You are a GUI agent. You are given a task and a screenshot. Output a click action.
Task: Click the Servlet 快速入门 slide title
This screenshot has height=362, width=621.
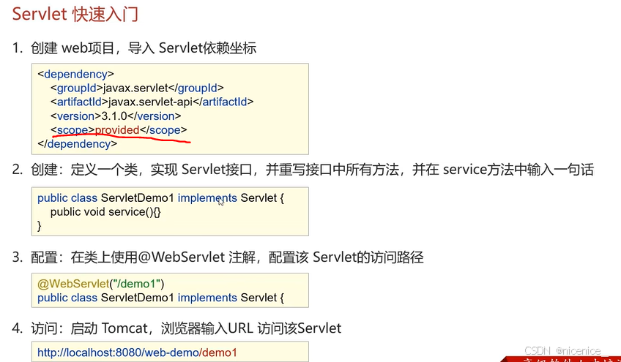(x=75, y=15)
